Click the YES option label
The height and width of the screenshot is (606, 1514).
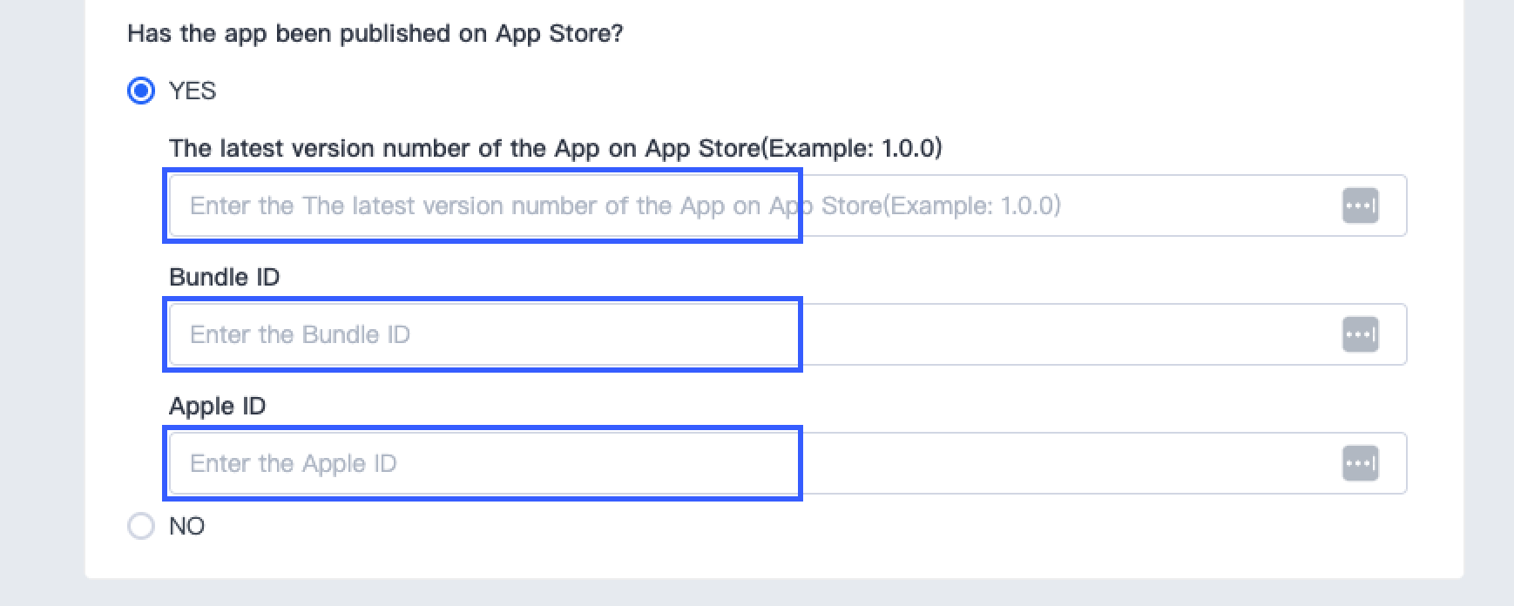pos(193,91)
